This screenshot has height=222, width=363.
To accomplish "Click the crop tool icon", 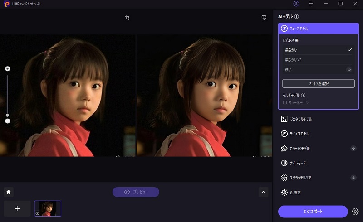I will click(128, 18).
